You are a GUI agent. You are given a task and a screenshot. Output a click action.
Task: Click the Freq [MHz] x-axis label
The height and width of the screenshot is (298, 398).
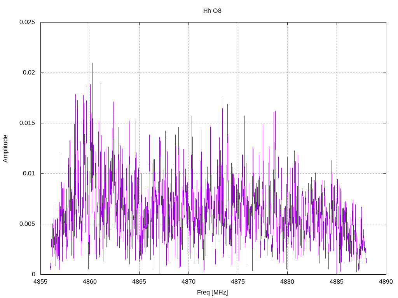tap(212, 293)
